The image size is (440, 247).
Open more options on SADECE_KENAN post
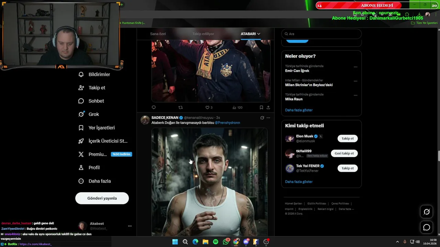[x=268, y=118]
